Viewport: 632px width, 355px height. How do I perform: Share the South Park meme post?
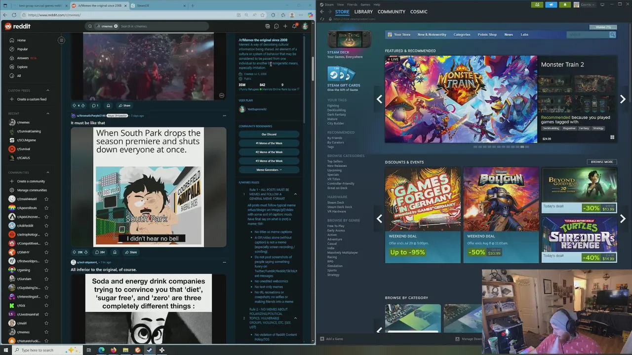coord(130,252)
